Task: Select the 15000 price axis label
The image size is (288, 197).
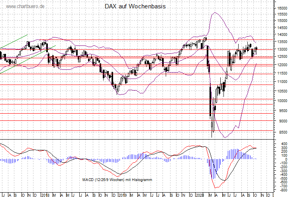Action: tap(282, 20)
